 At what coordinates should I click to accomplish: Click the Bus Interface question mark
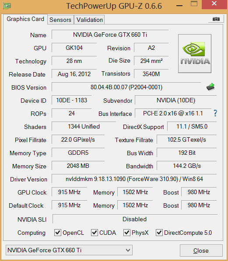[215, 113]
